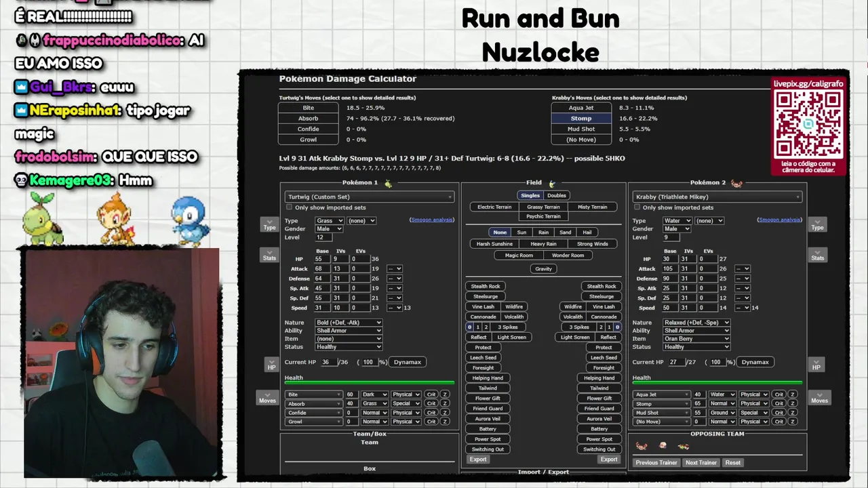
Task: Toggle Crit for Krabby's Stomp move
Action: point(778,403)
